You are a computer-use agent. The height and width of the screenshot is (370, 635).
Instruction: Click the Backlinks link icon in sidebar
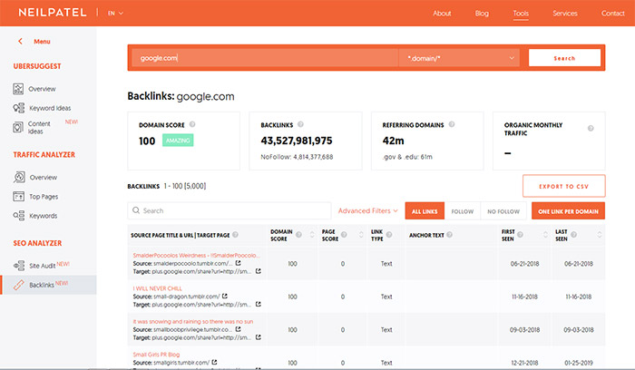tap(19, 285)
